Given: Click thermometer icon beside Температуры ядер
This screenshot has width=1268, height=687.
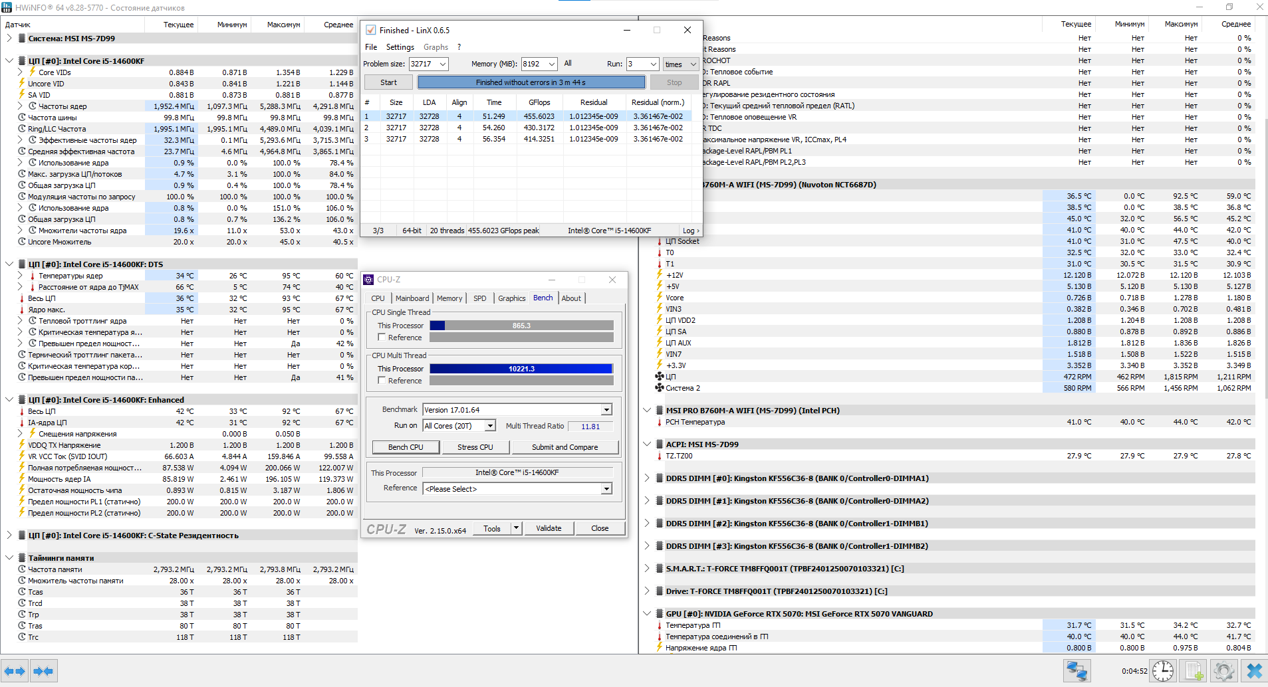Looking at the screenshot, I should coord(32,276).
